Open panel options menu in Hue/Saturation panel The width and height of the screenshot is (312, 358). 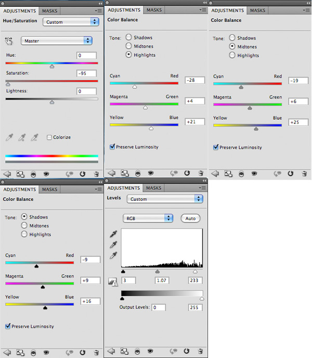pyautogui.click(x=99, y=11)
